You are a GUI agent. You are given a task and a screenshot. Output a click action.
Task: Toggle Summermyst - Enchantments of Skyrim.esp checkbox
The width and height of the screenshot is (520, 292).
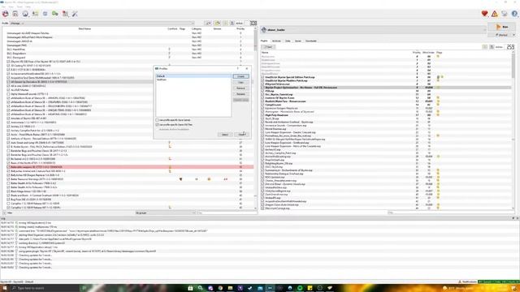[x=262, y=170]
